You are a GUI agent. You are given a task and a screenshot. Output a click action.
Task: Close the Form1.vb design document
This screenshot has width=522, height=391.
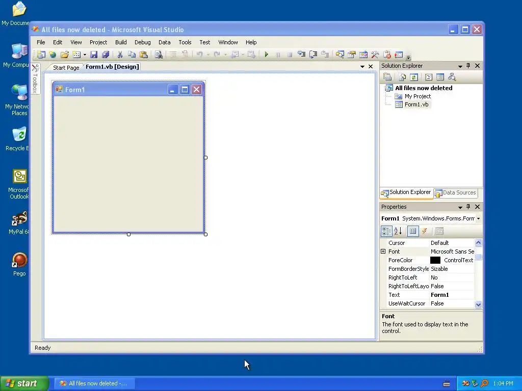pyautogui.click(x=371, y=67)
